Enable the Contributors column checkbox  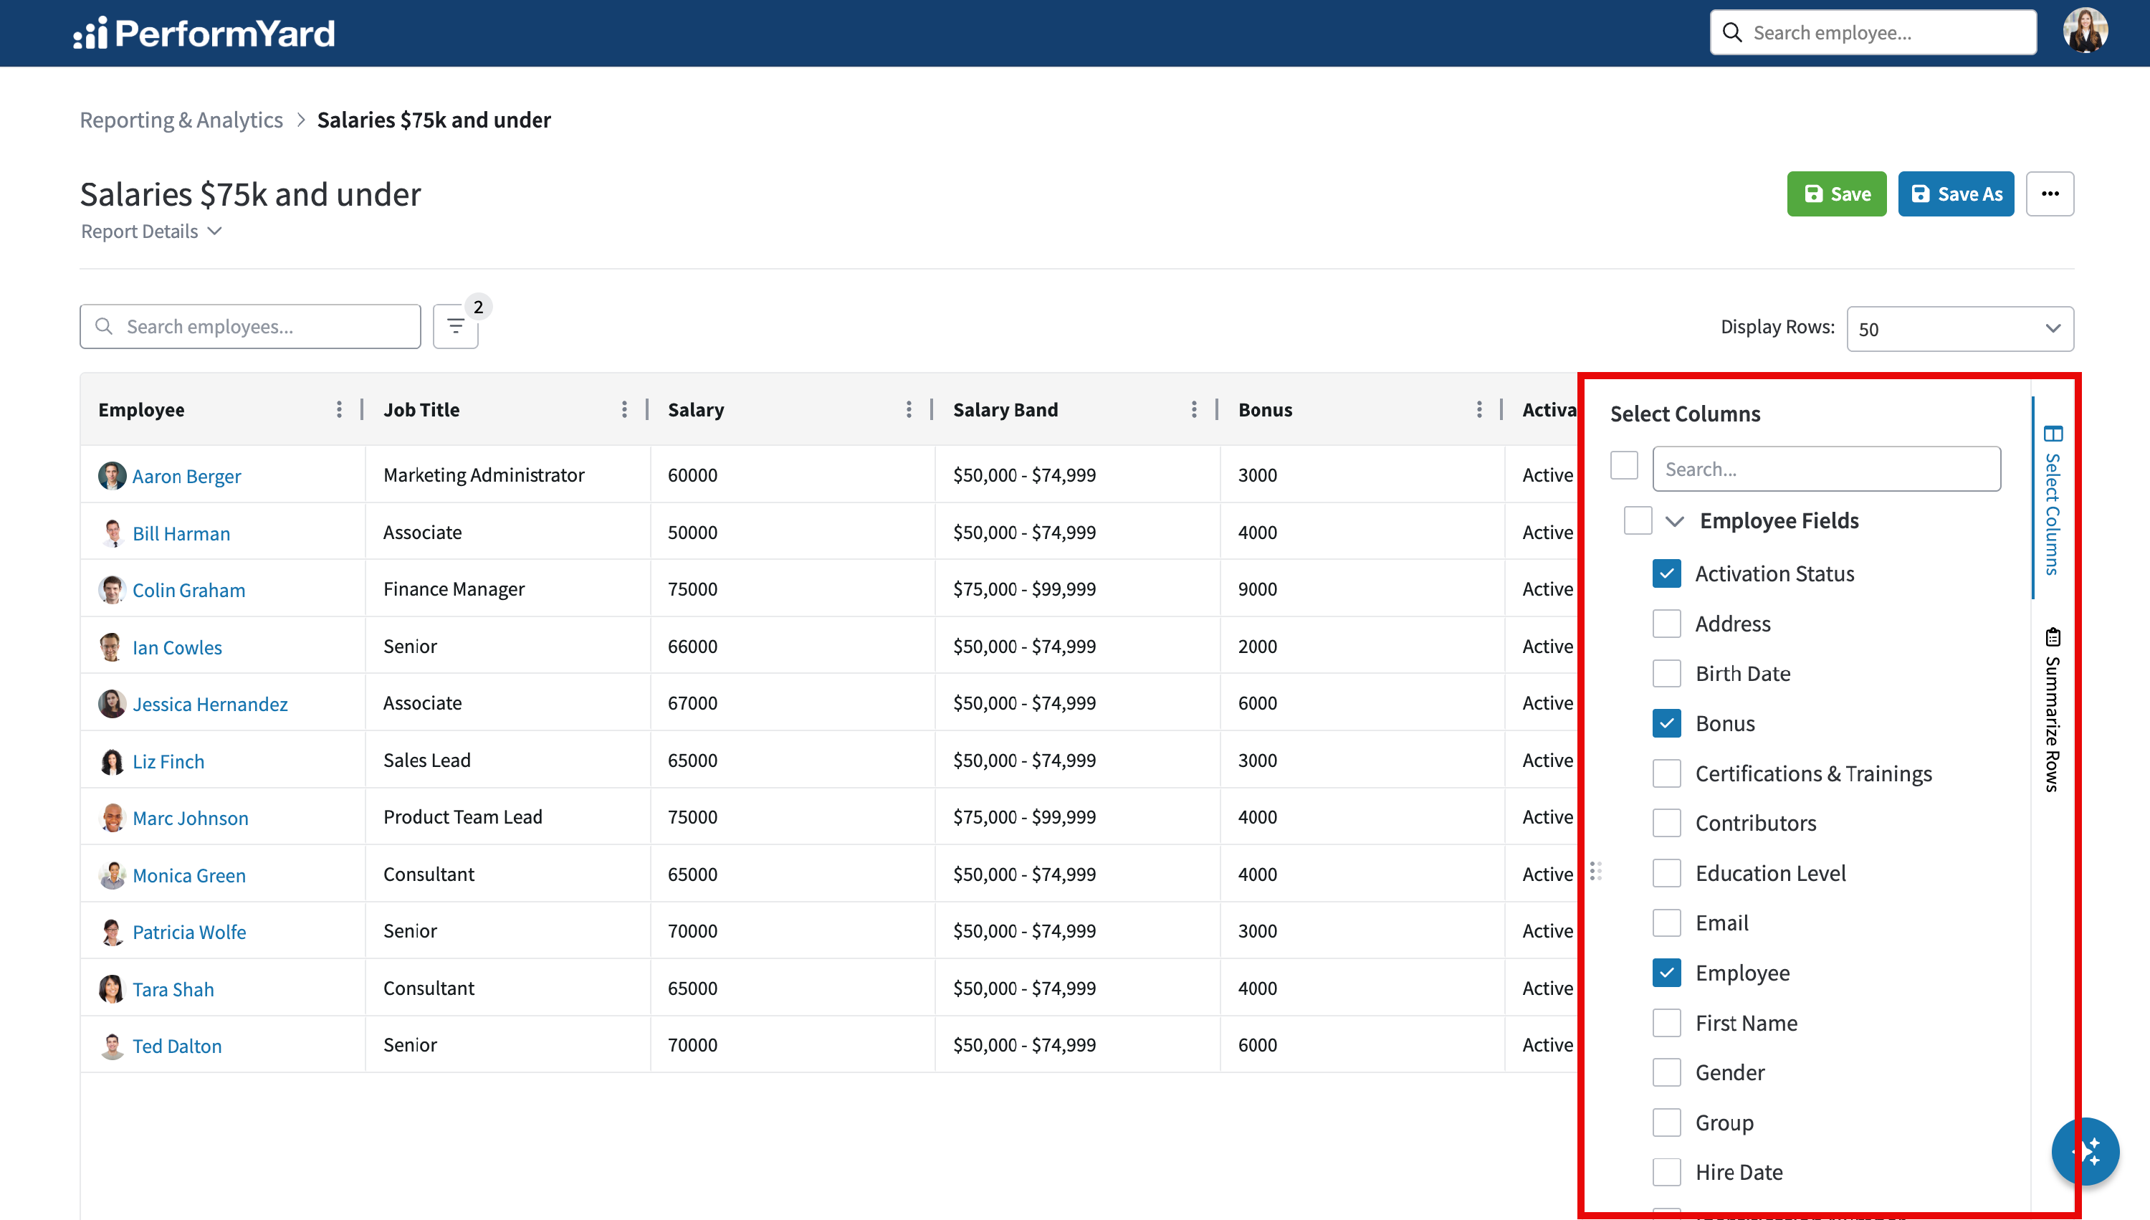pos(1667,823)
